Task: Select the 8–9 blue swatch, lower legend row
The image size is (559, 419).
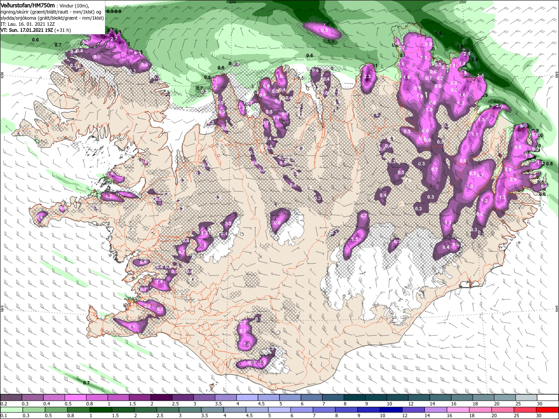Action: click(347, 410)
